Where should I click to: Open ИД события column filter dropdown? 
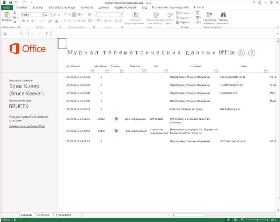pos(107,71)
